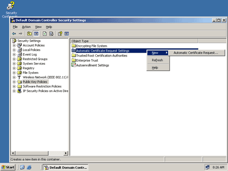Click the right scroll arrow of tree pane
The image size is (228, 171).
tap(66, 153)
